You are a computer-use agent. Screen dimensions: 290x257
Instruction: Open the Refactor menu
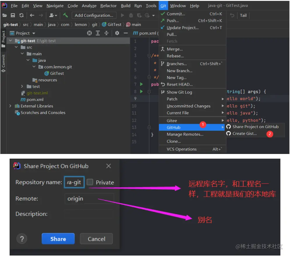click(x=108, y=6)
